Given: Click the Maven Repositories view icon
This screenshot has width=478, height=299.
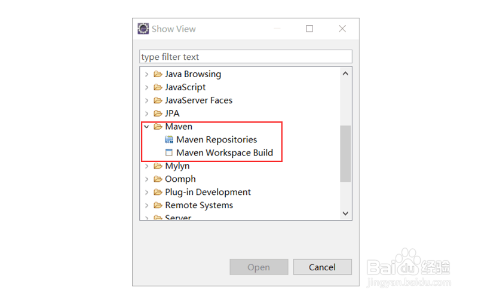Looking at the screenshot, I should pyautogui.click(x=169, y=140).
